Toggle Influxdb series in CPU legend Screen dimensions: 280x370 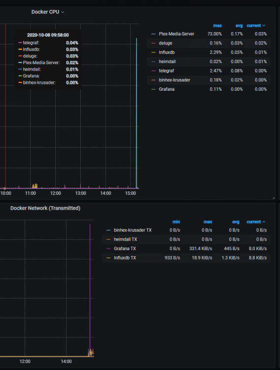pos(167,52)
